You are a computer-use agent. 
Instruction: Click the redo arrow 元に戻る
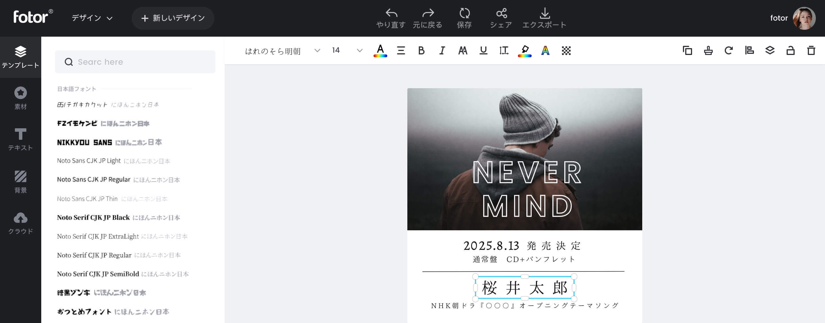pyautogui.click(x=428, y=18)
